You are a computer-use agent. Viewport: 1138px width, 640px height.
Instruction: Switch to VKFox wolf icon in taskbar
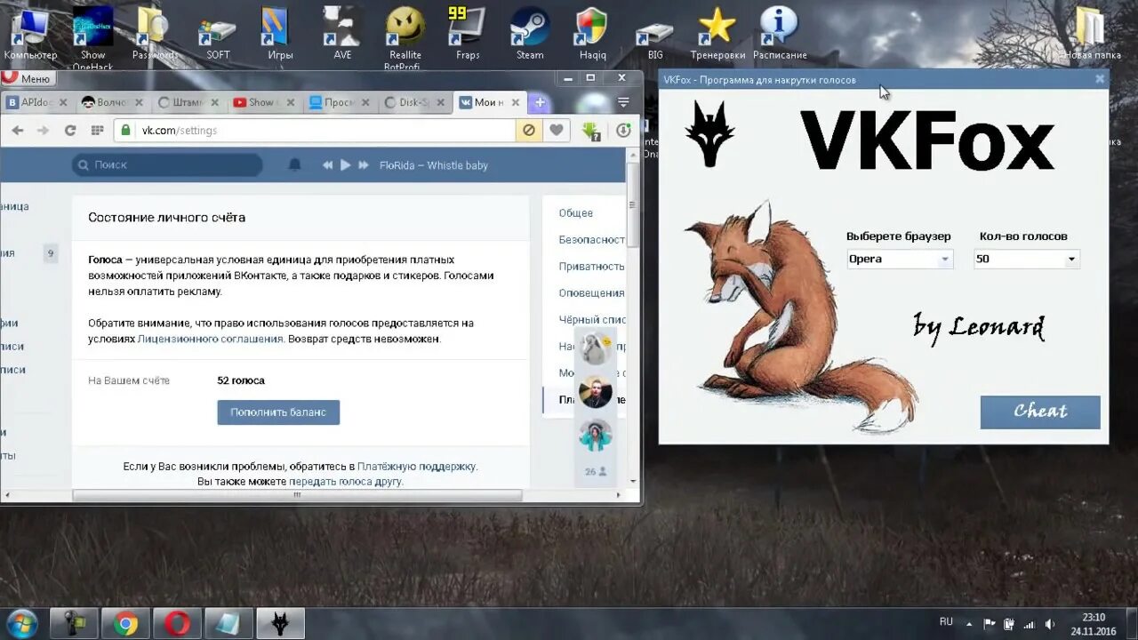coord(281,624)
